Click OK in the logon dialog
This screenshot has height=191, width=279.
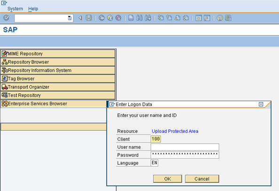[x=167, y=179]
